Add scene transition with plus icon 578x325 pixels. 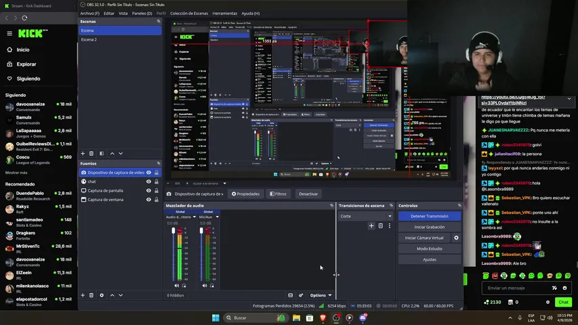coord(371,226)
